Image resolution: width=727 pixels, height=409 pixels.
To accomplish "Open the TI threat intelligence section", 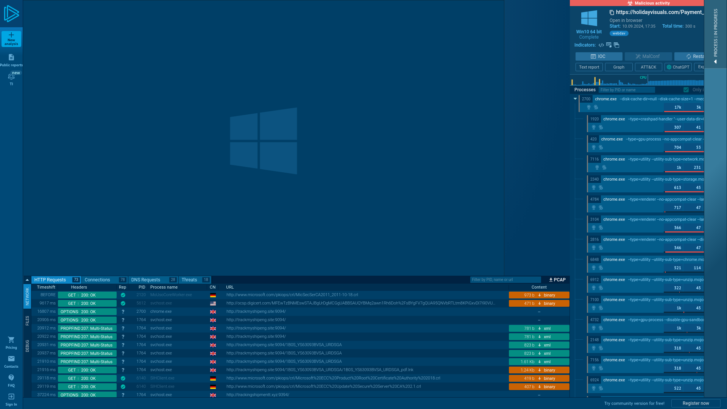I will pyautogui.click(x=11, y=79).
